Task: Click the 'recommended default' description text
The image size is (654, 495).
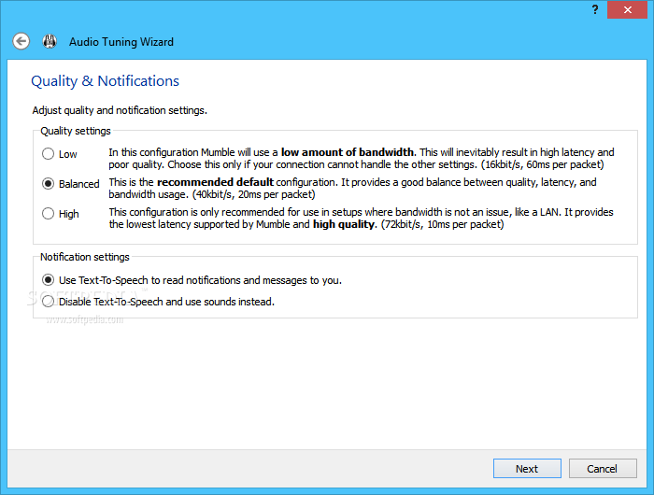Action: (215, 182)
